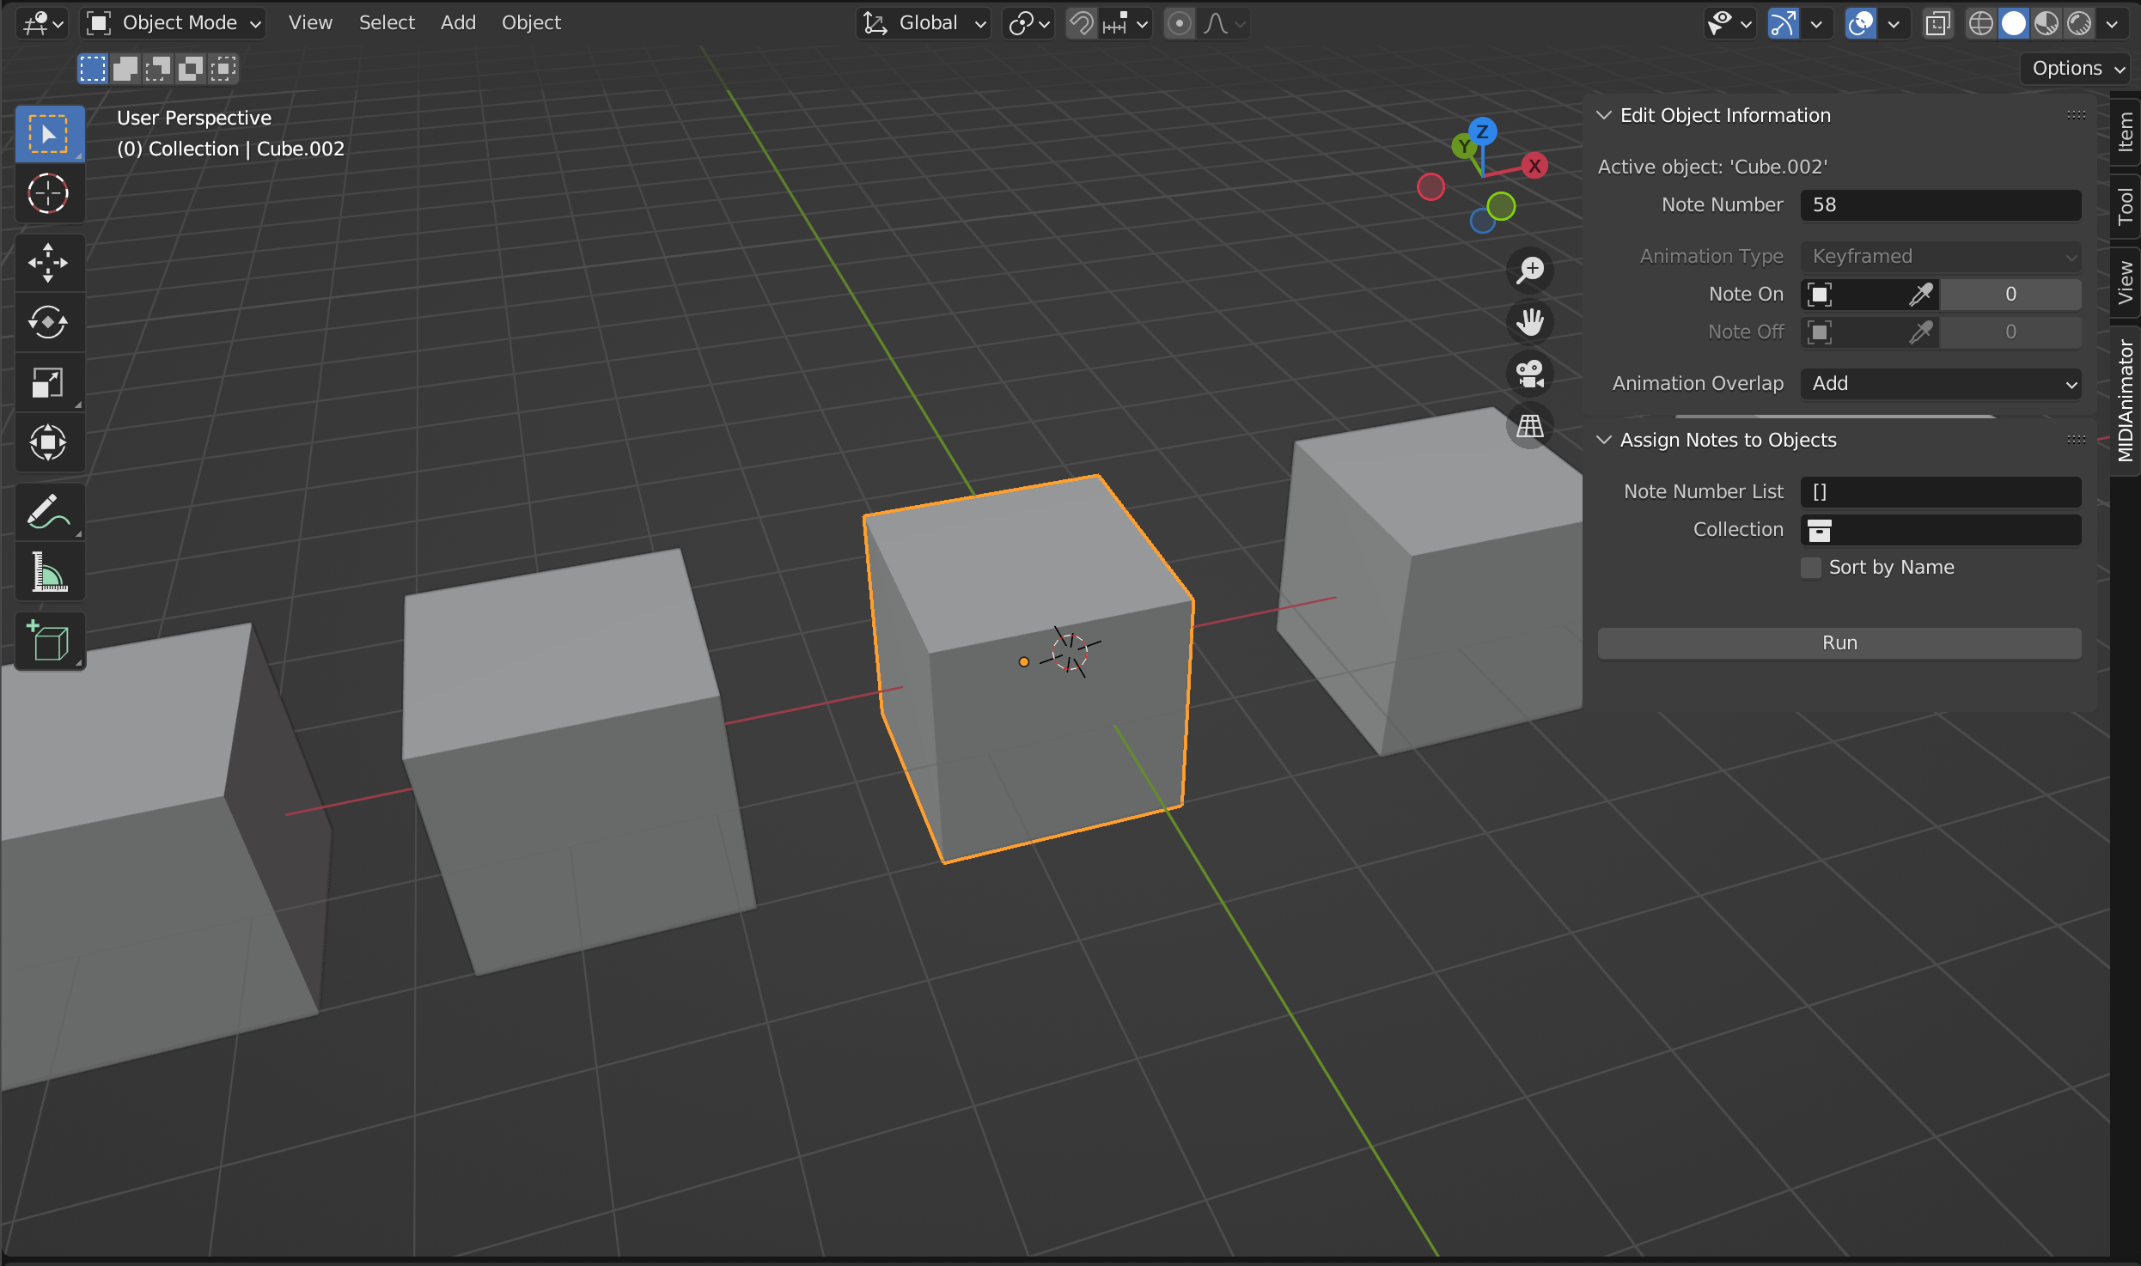This screenshot has width=2141, height=1266.
Task: Activate the Move tool
Action: (x=48, y=263)
